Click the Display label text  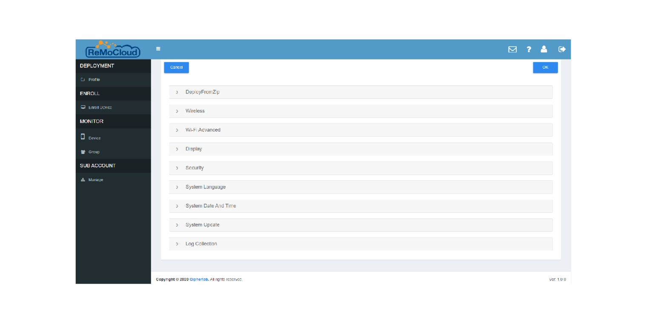[194, 149]
